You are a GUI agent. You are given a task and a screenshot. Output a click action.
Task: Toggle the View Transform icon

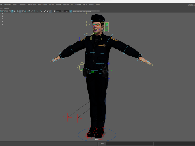[x=71, y=11]
